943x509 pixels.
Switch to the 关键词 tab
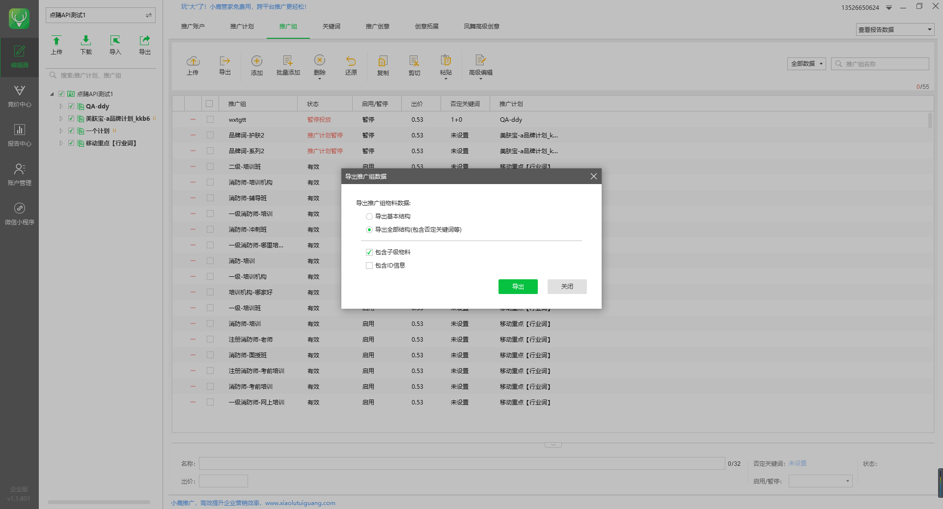click(331, 27)
